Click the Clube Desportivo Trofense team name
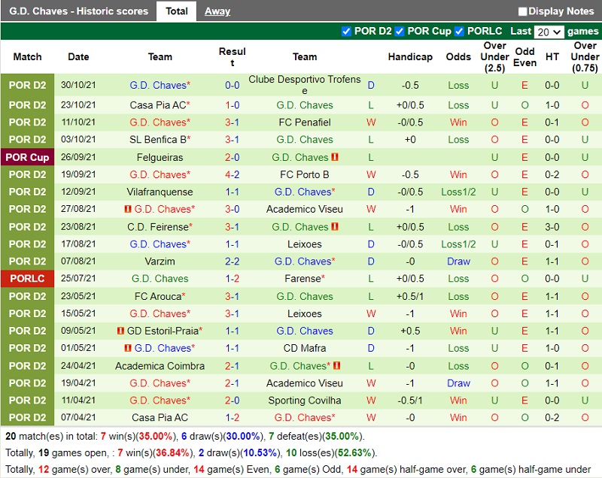Screen dimensions: 602x478 [x=305, y=85]
